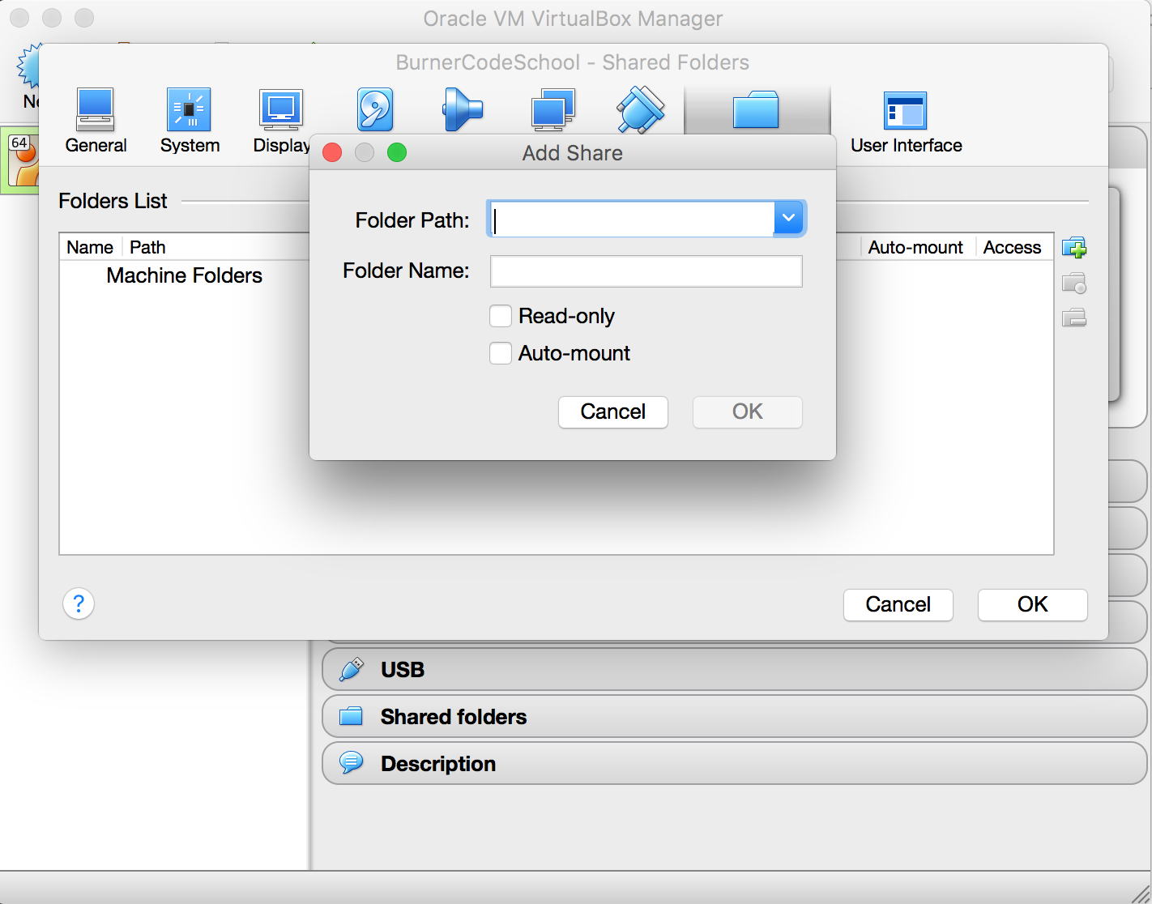Click the Shared folders folder icon in the Manager
1152x904 pixels.
(x=351, y=716)
